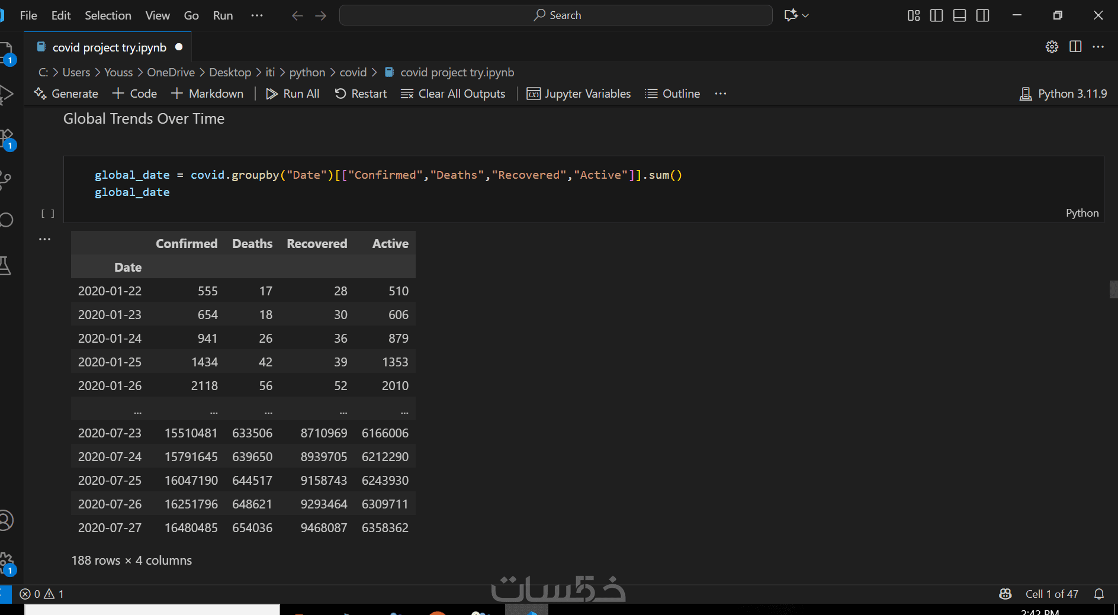The height and width of the screenshot is (615, 1118).
Task: Open the Jupyter Variables view
Action: [579, 94]
